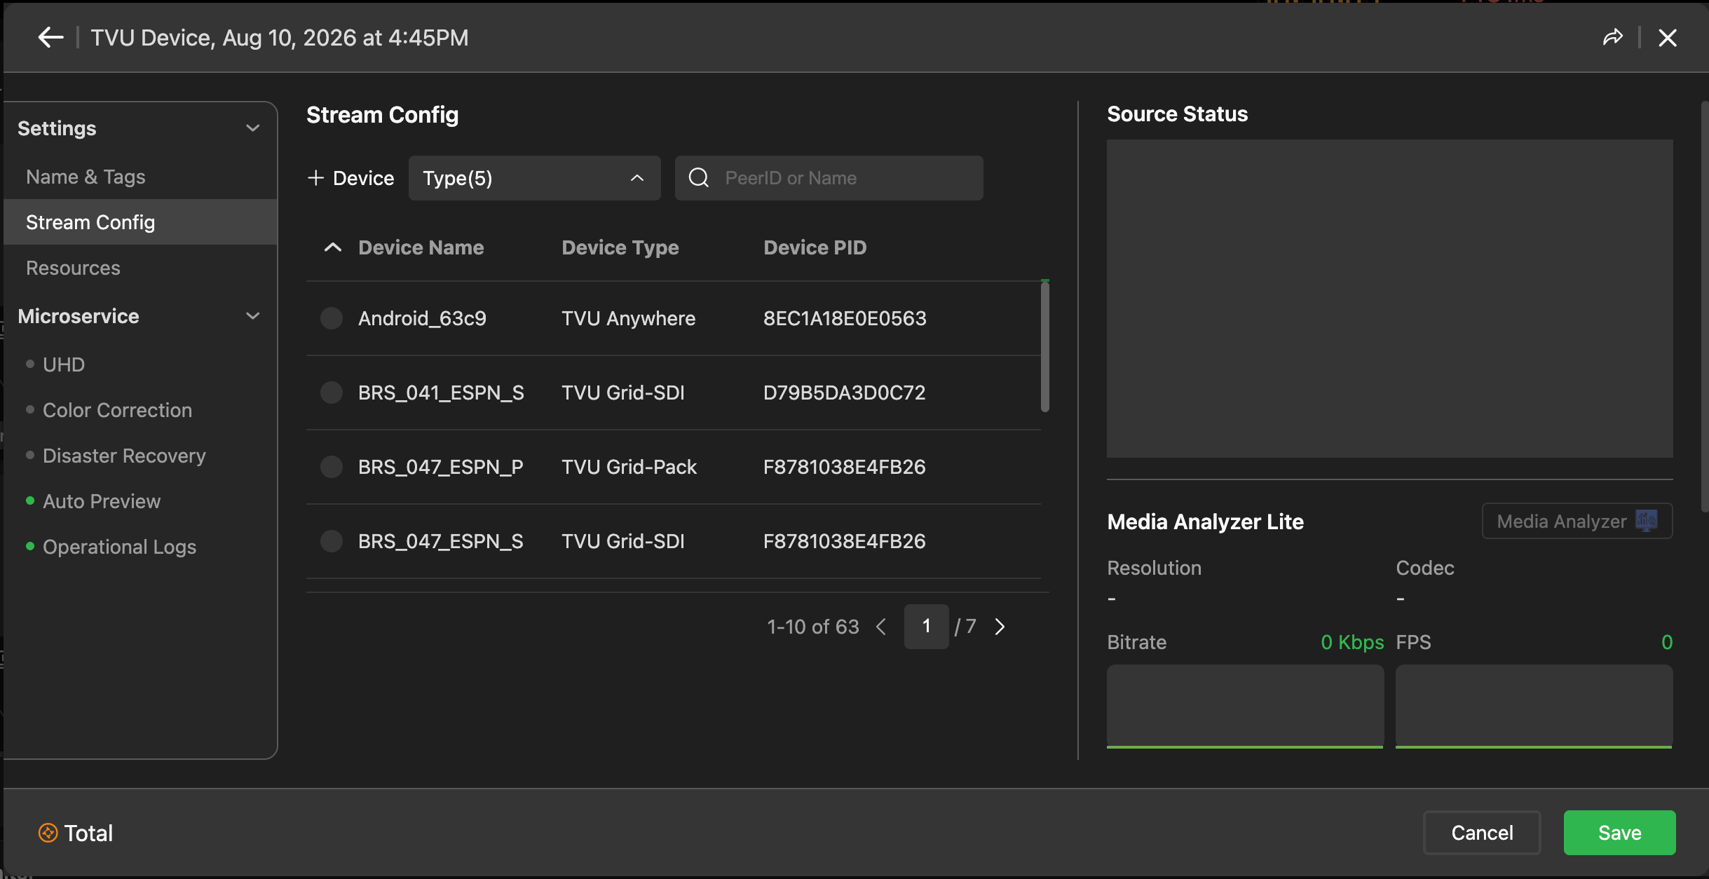The width and height of the screenshot is (1709, 879).
Task: Click the page number input box
Action: tap(926, 627)
